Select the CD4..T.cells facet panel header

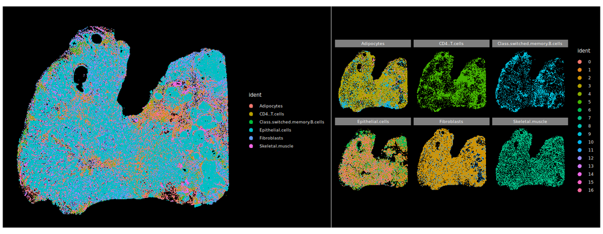point(452,43)
